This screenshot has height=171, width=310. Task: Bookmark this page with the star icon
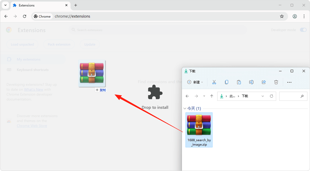(282, 16)
